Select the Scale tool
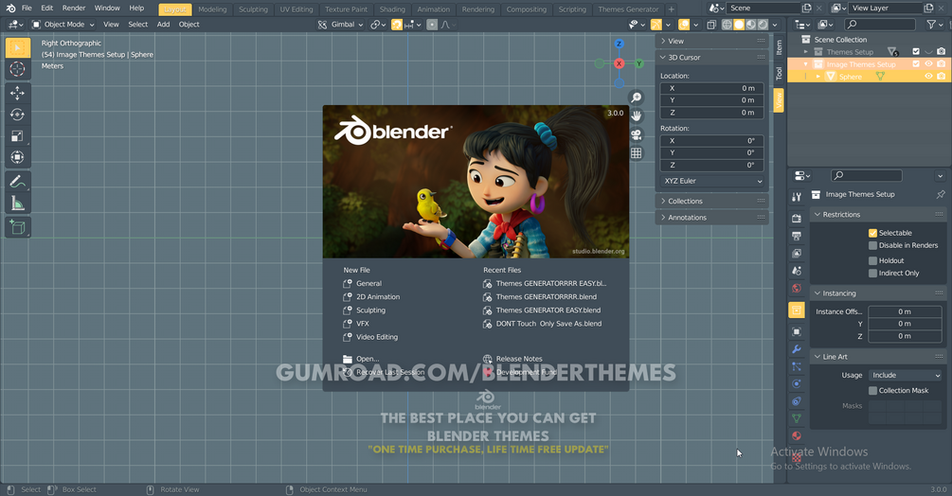The width and height of the screenshot is (952, 496). point(18,135)
